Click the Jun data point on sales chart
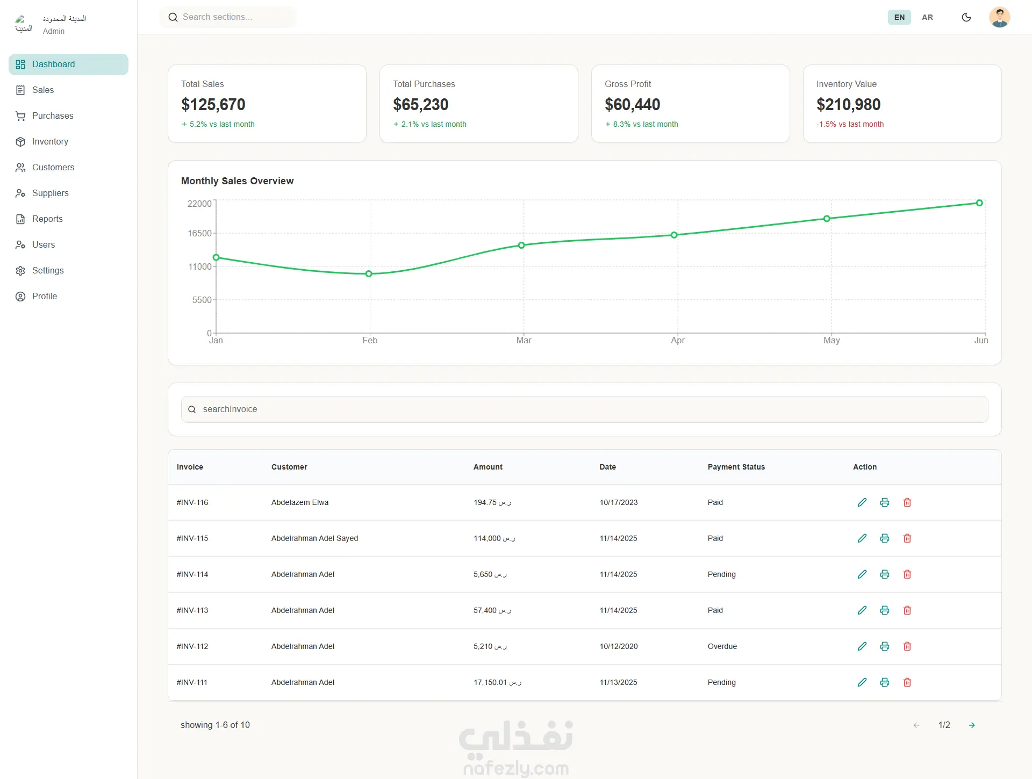The width and height of the screenshot is (1032, 779). pyautogui.click(x=979, y=203)
